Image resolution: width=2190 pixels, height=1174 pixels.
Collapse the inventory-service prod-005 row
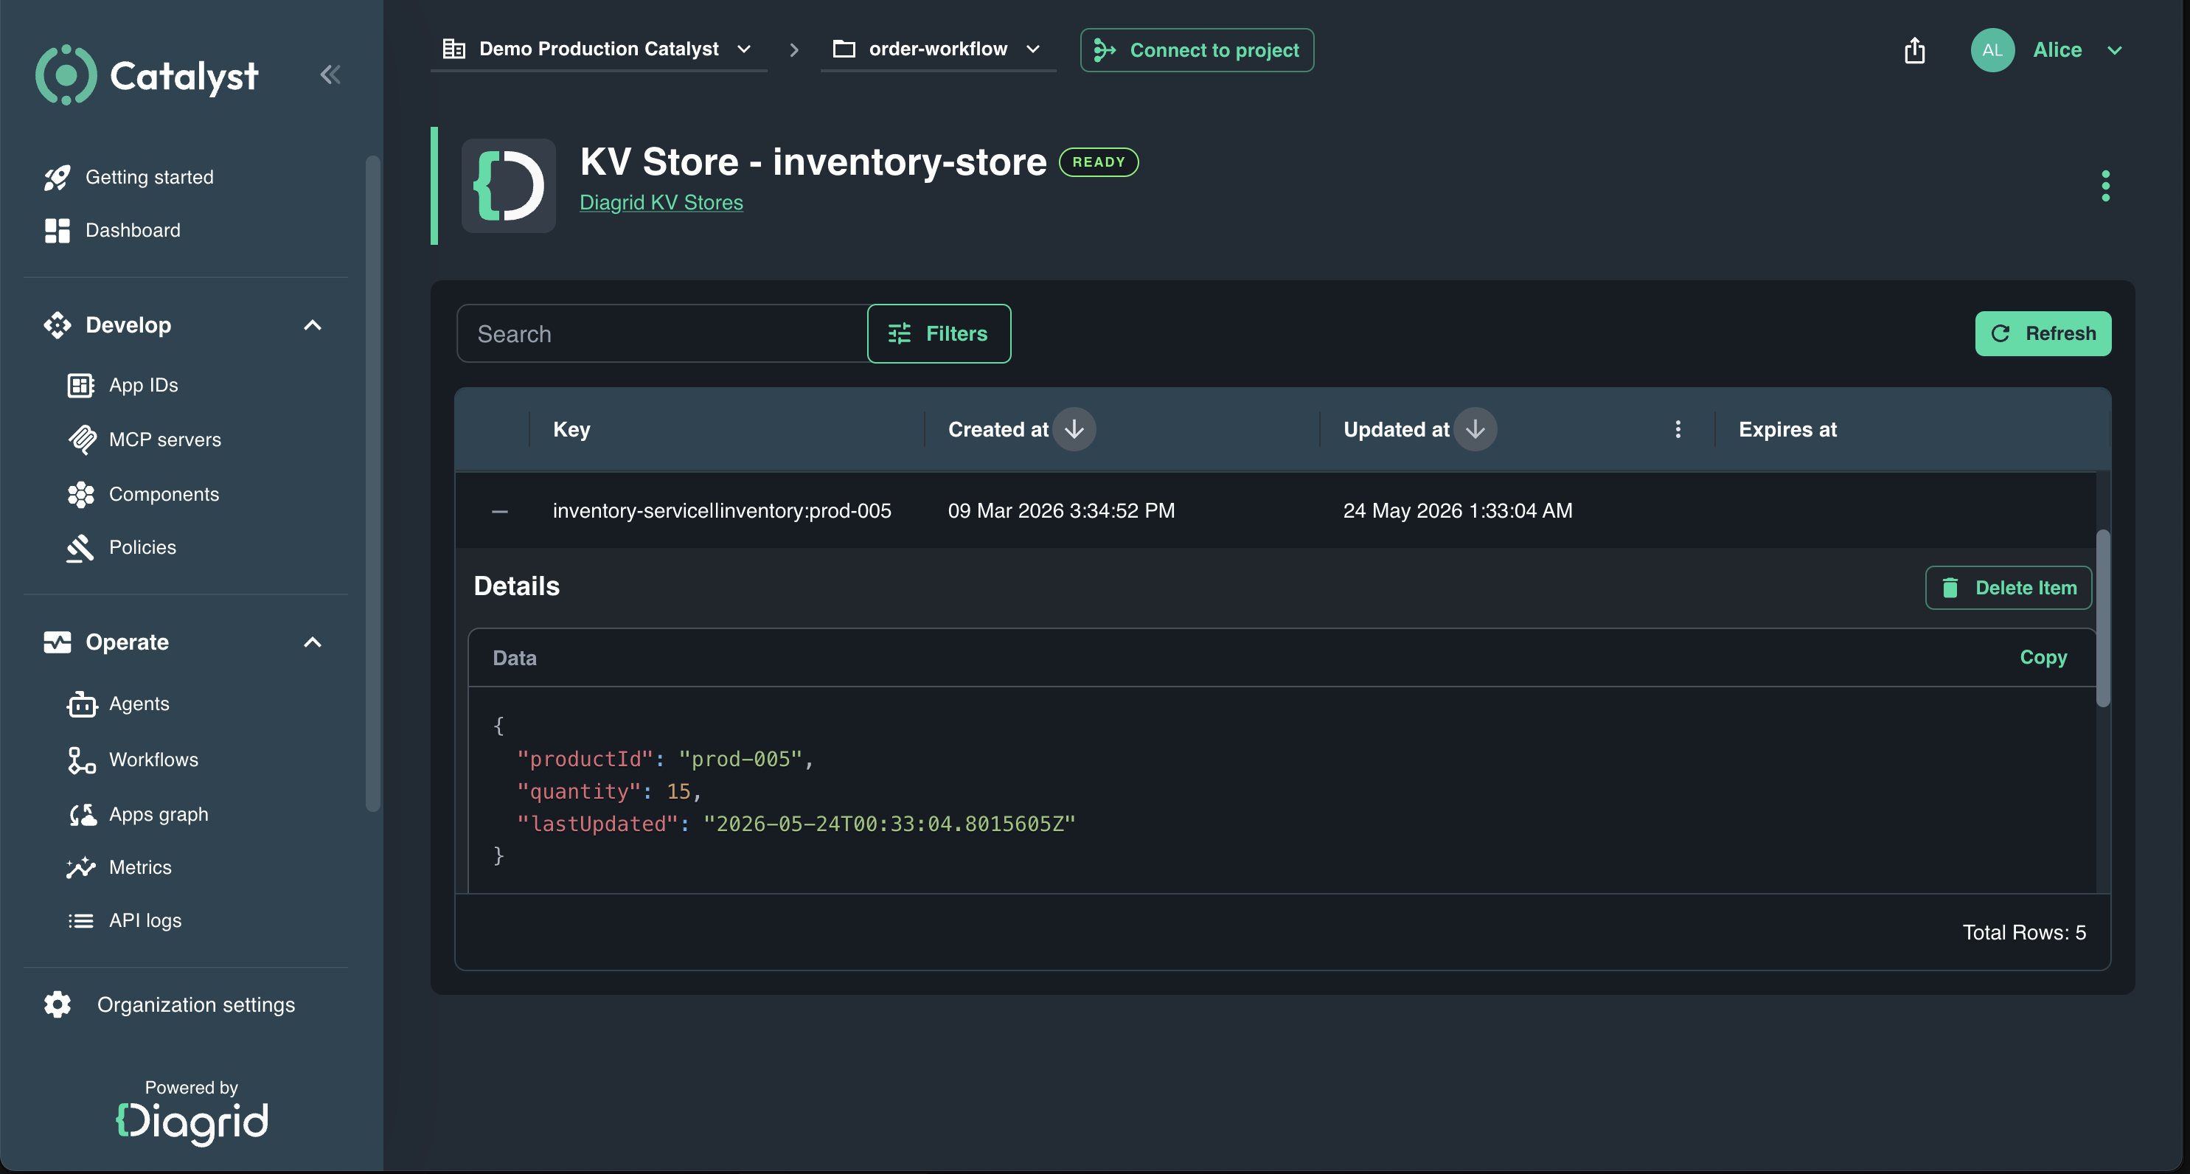click(500, 511)
